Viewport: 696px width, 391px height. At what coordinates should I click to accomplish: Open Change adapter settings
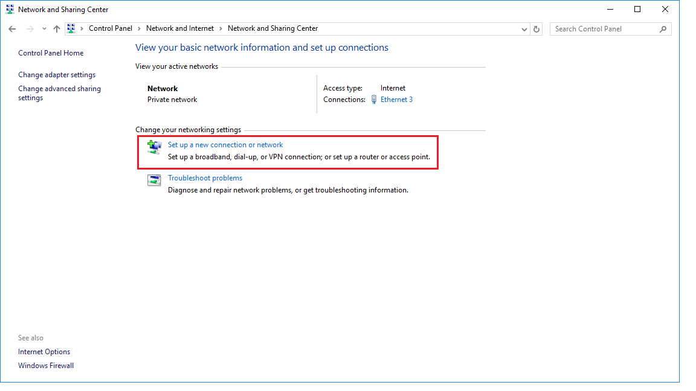tap(57, 75)
